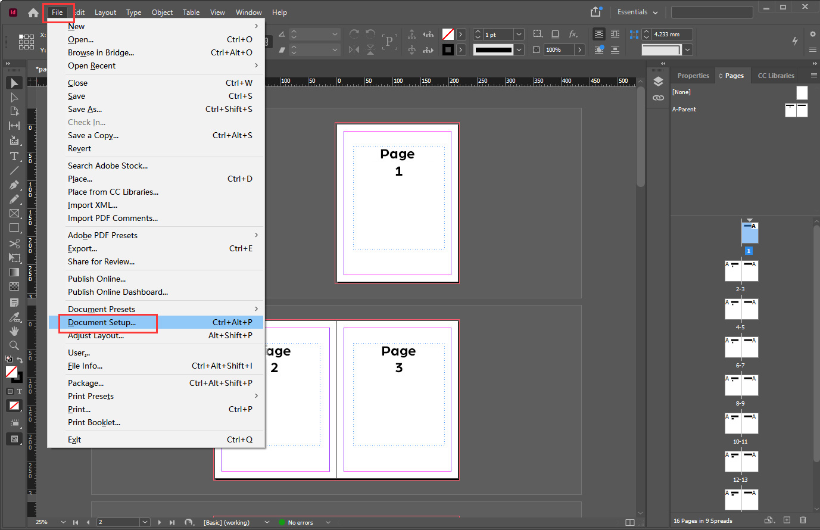Select the Direct Selection tool
The width and height of the screenshot is (820, 530).
click(x=14, y=97)
